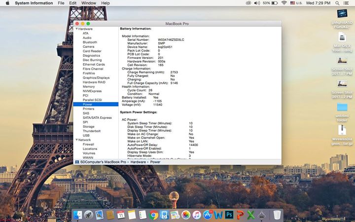Click the volume speaker icon in menu bar
The height and width of the screenshot is (222, 355).
(257, 3)
